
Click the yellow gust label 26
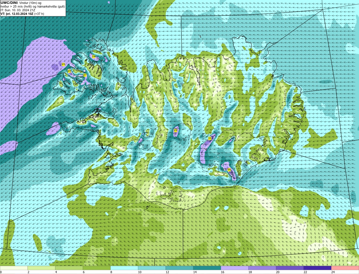[94, 56]
